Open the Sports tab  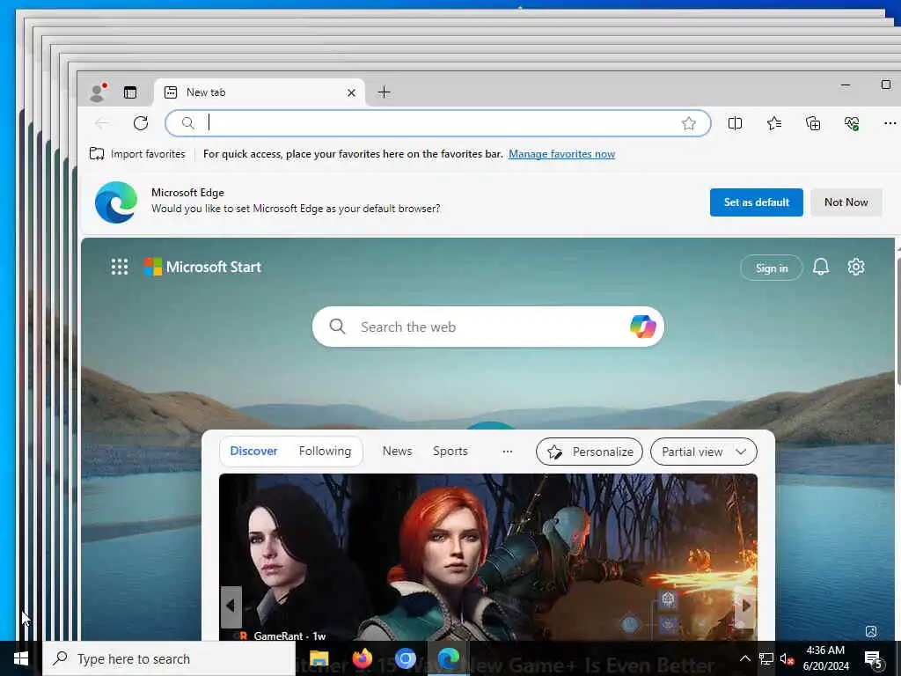pyautogui.click(x=450, y=452)
